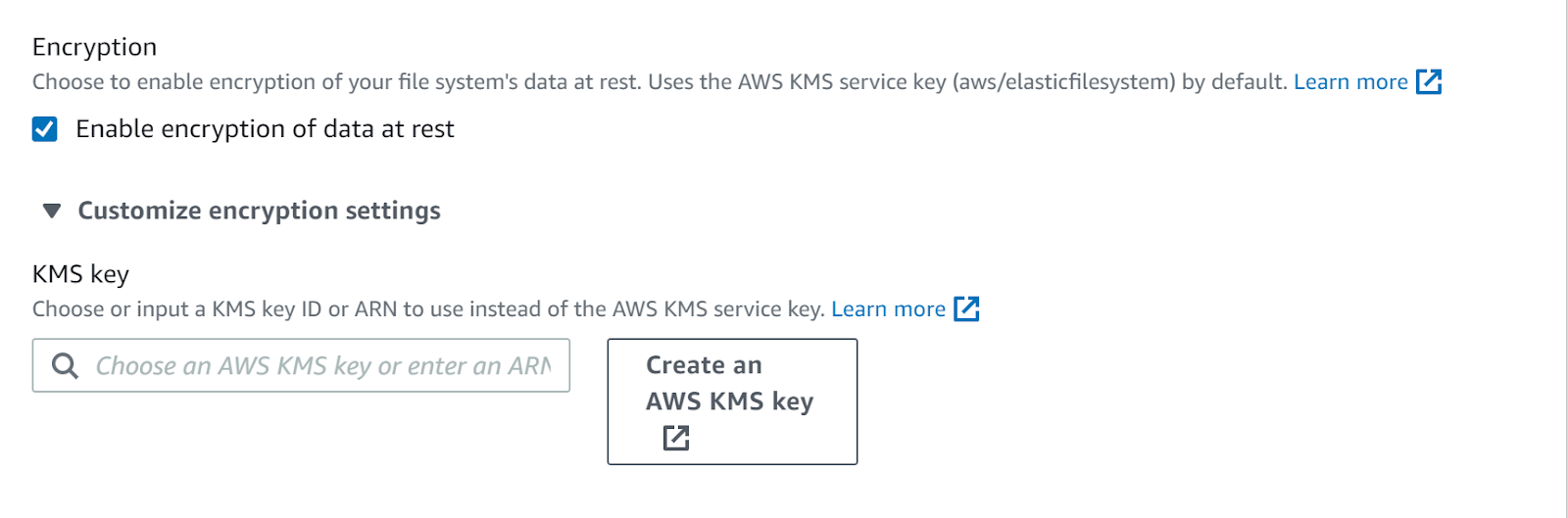This screenshot has width=1568, height=518.
Task: Click the 'Enable encryption of data at rest' label
Action: click(265, 129)
